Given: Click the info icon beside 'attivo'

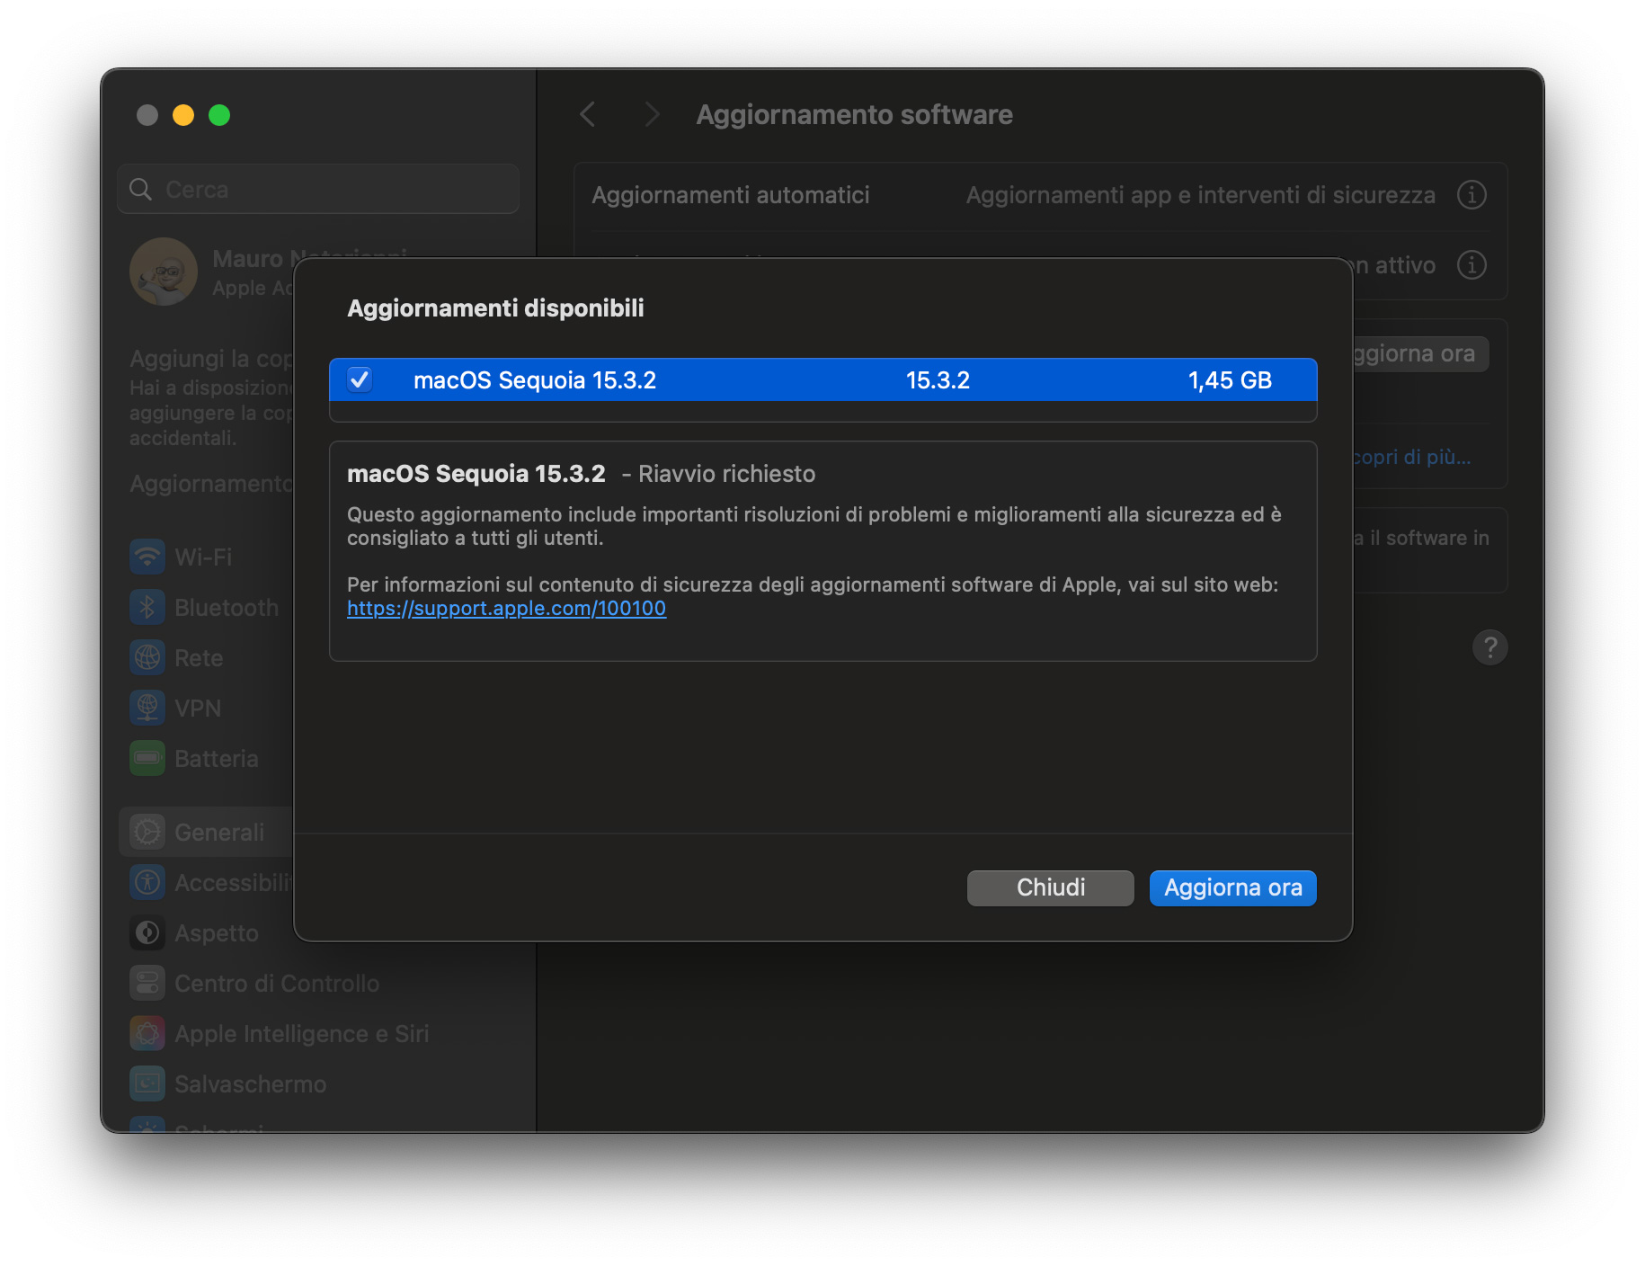Looking at the screenshot, I should (x=1472, y=264).
